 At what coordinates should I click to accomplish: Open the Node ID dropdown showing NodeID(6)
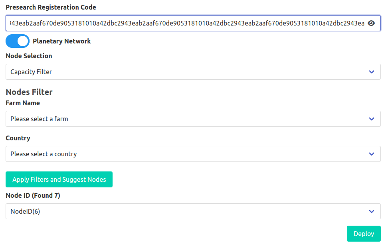tap(193, 211)
